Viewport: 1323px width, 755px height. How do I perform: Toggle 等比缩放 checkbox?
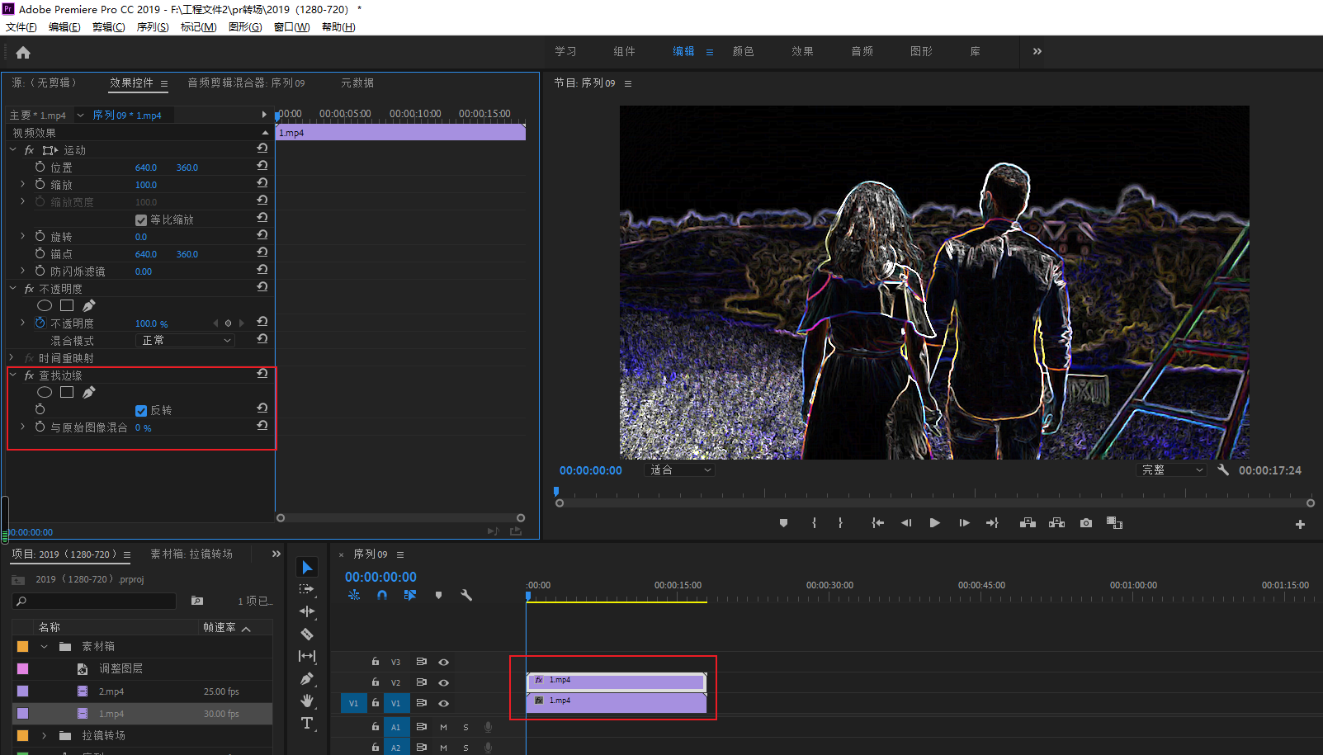point(141,220)
